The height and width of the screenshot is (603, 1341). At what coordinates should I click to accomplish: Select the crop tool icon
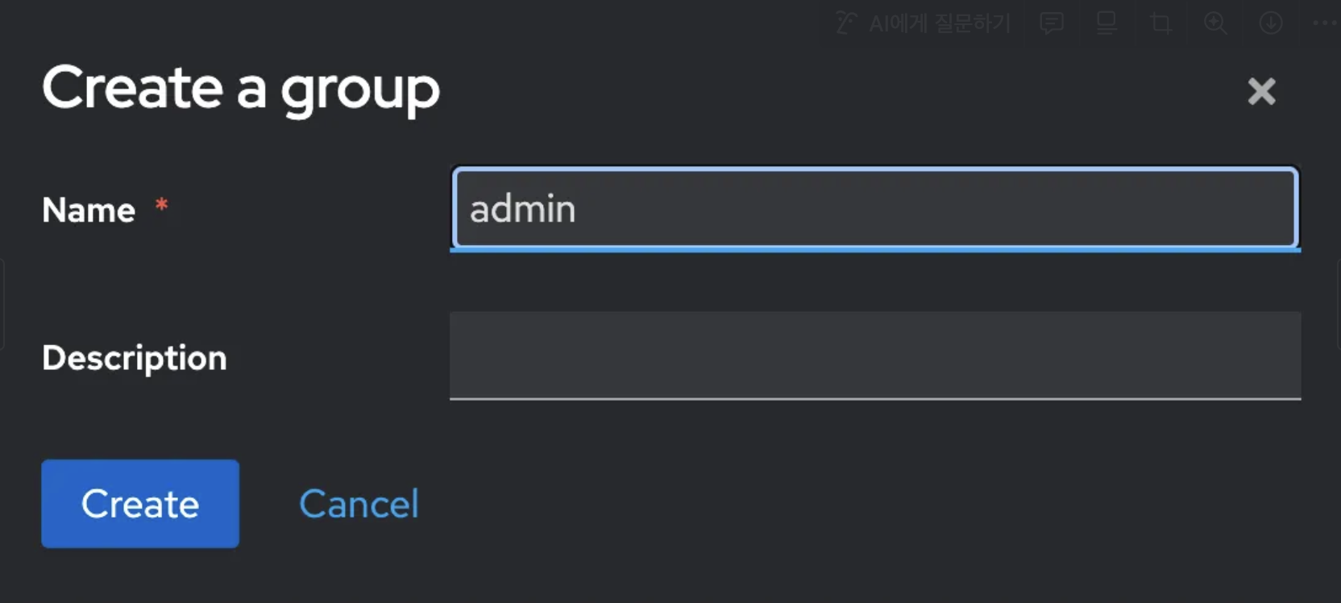pos(1160,23)
